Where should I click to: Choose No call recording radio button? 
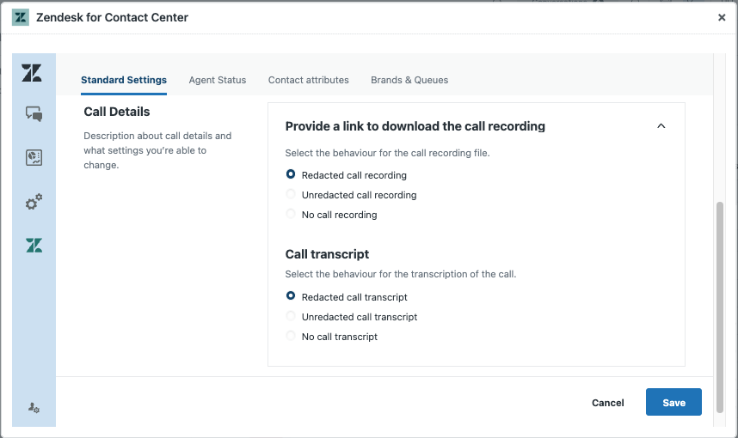pos(291,215)
